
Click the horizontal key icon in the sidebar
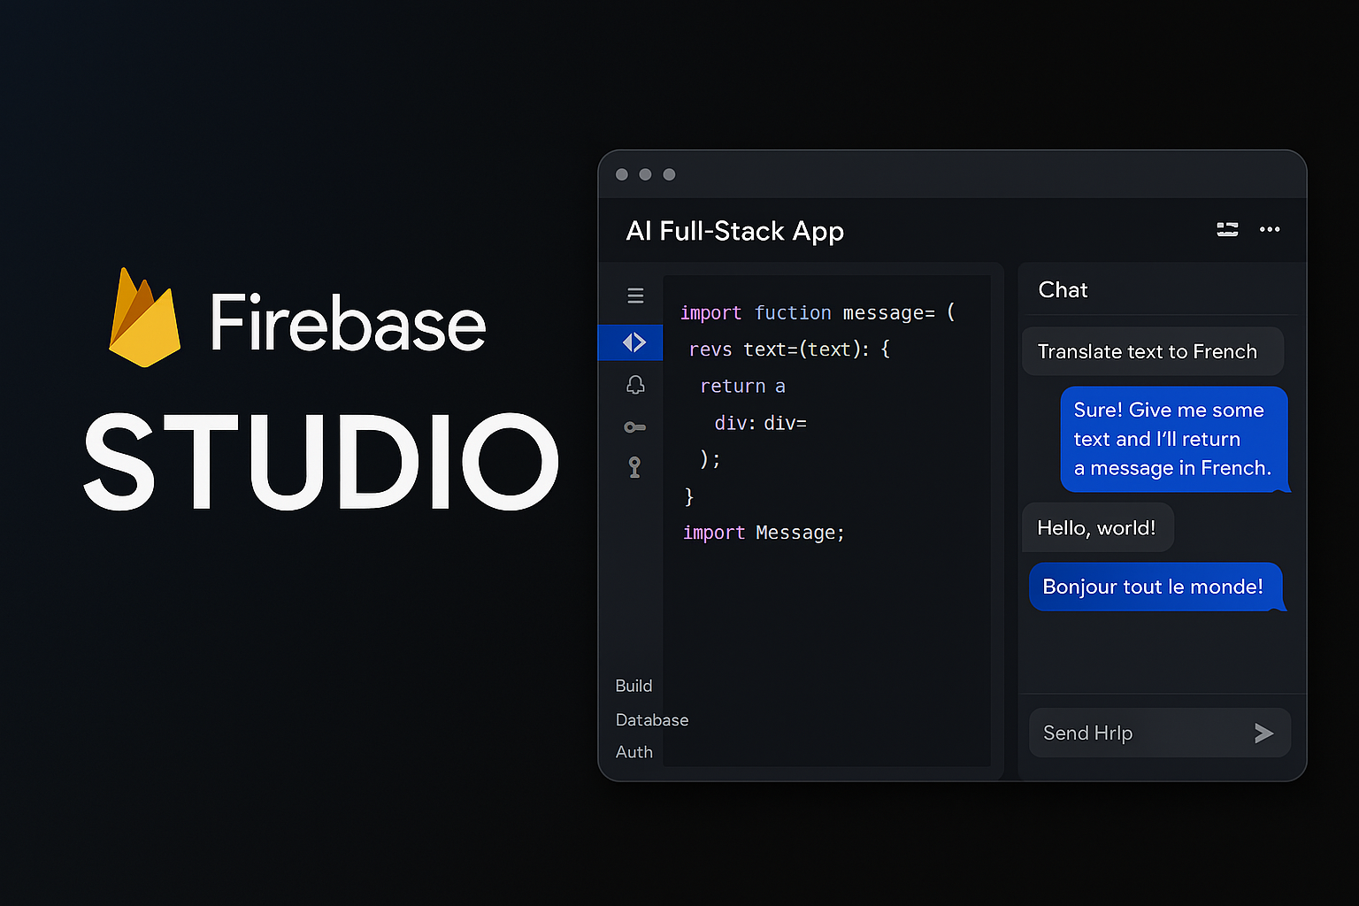point(635,427)
